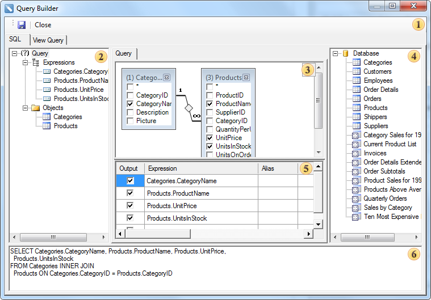431x300 pixels.
Task: Click the Invoices view icon in database tree
Action: click(356, 153)
